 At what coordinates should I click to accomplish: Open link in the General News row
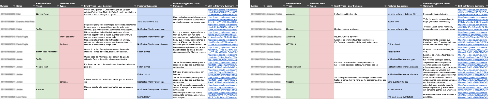coord(222,12)
